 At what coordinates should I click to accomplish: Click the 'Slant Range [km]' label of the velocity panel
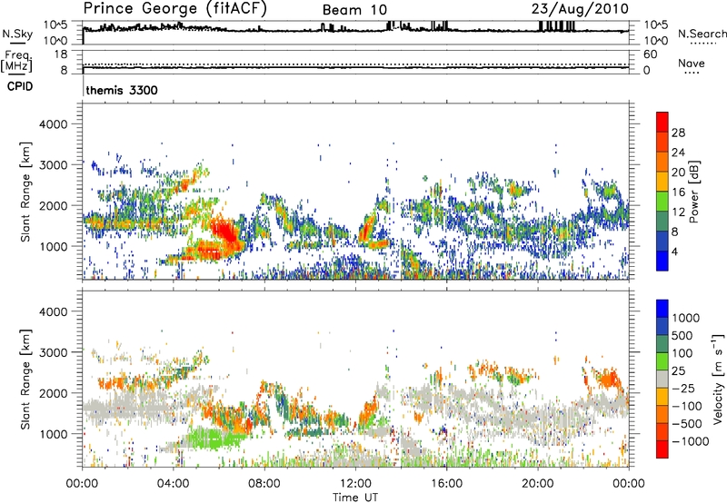[x=25, y=379]
